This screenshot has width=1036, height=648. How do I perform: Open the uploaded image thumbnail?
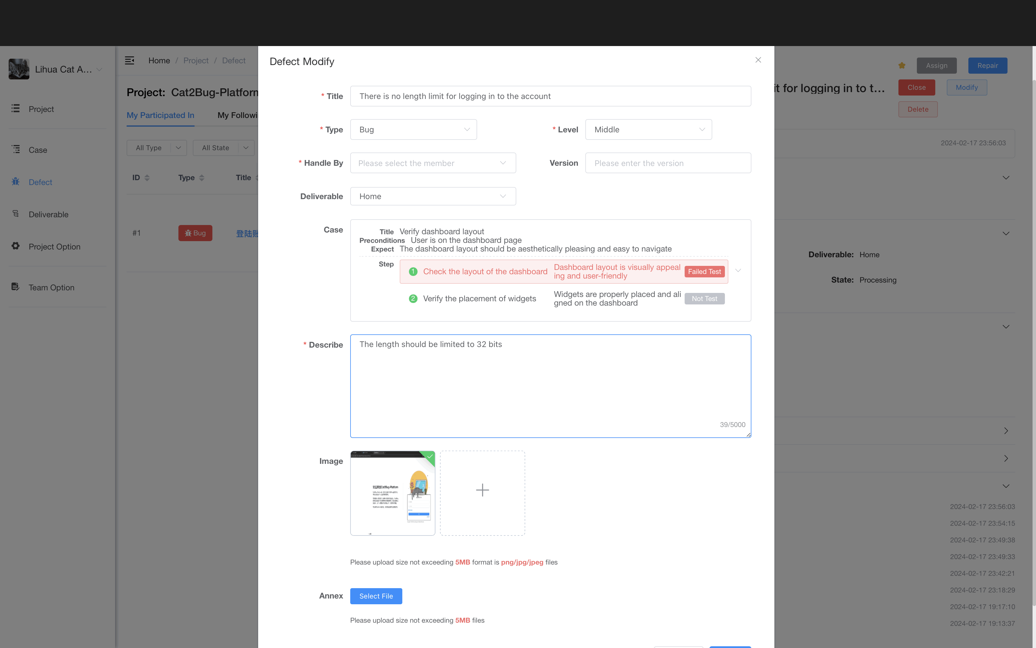pyautogui.click(x=393, y=493)
